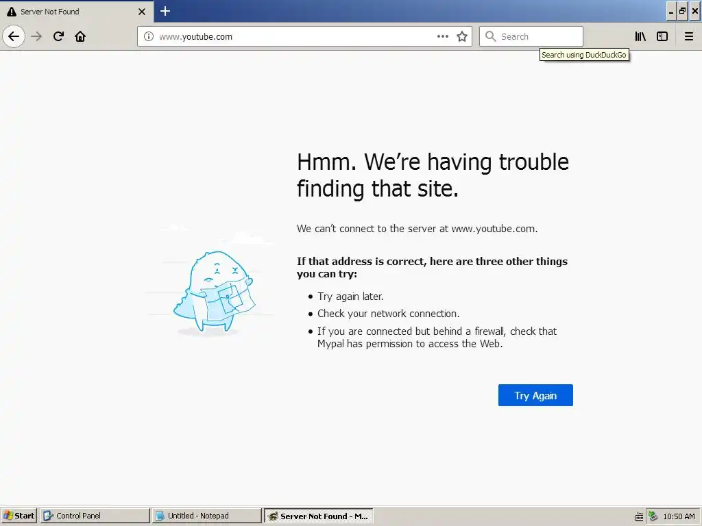Screen dimensions: 702x526
Task: Show site information icon in address bar
Action: click(x=149, y=36)
